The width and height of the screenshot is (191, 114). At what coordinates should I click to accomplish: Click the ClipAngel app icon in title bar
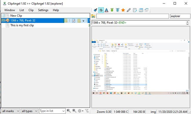click(x=4, y=4)
